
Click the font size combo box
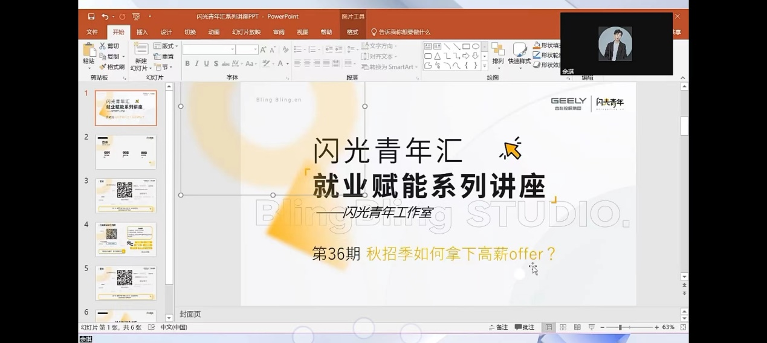[247, 50]
